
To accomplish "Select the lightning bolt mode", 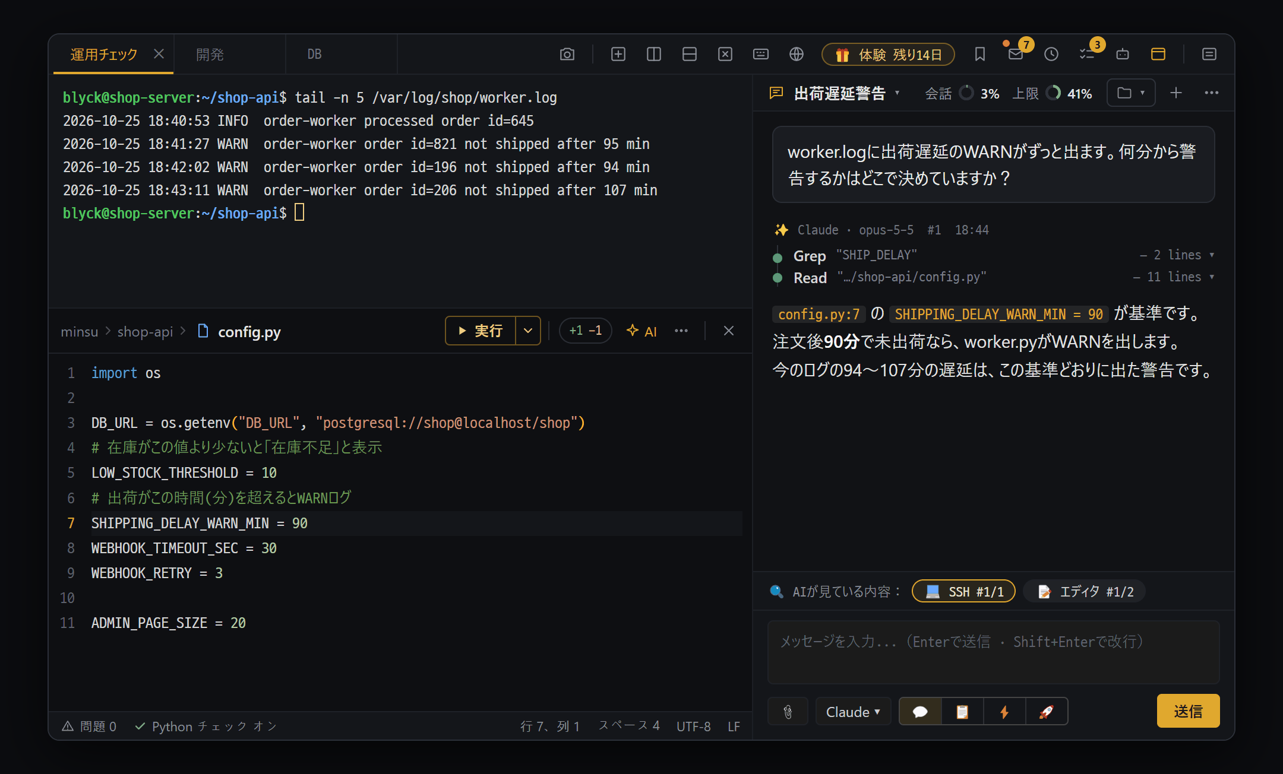I will click(1004, 711).
